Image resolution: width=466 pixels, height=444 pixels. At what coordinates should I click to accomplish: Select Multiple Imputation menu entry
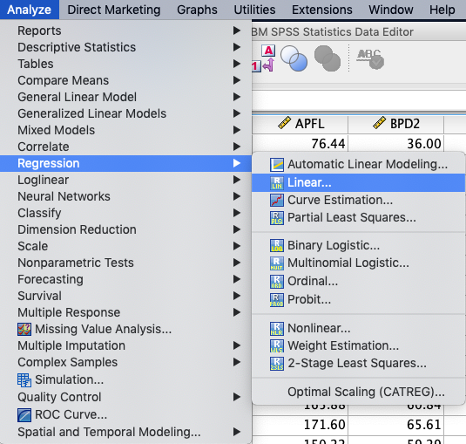125,345
